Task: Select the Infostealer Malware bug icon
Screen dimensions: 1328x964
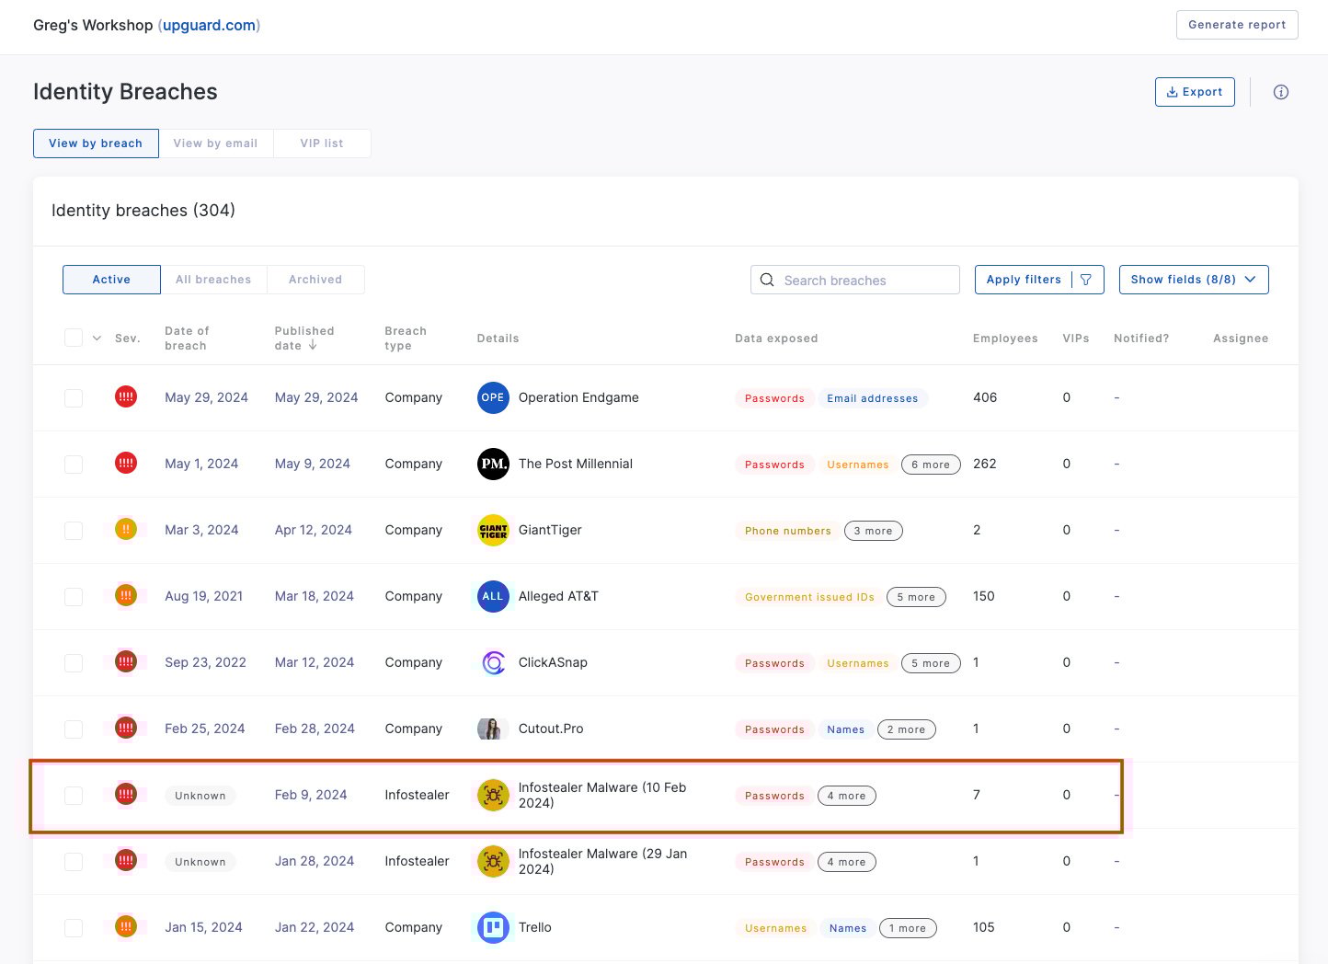Action: 493,795
